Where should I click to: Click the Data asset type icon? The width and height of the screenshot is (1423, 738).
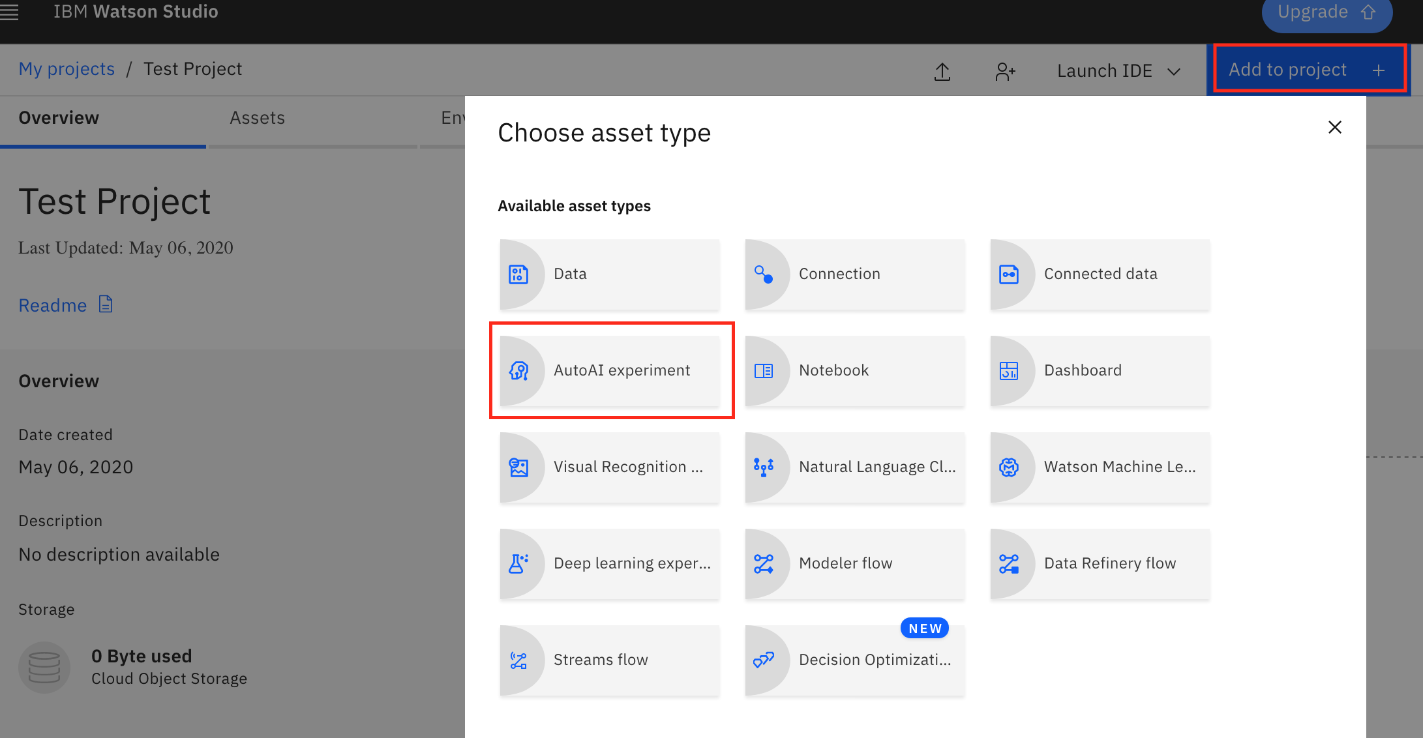[x=518, y=274]
